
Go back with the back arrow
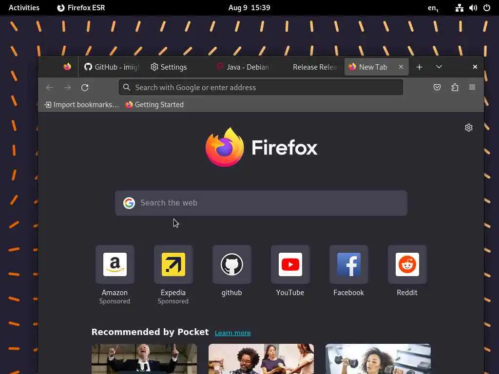click(50, 88)
